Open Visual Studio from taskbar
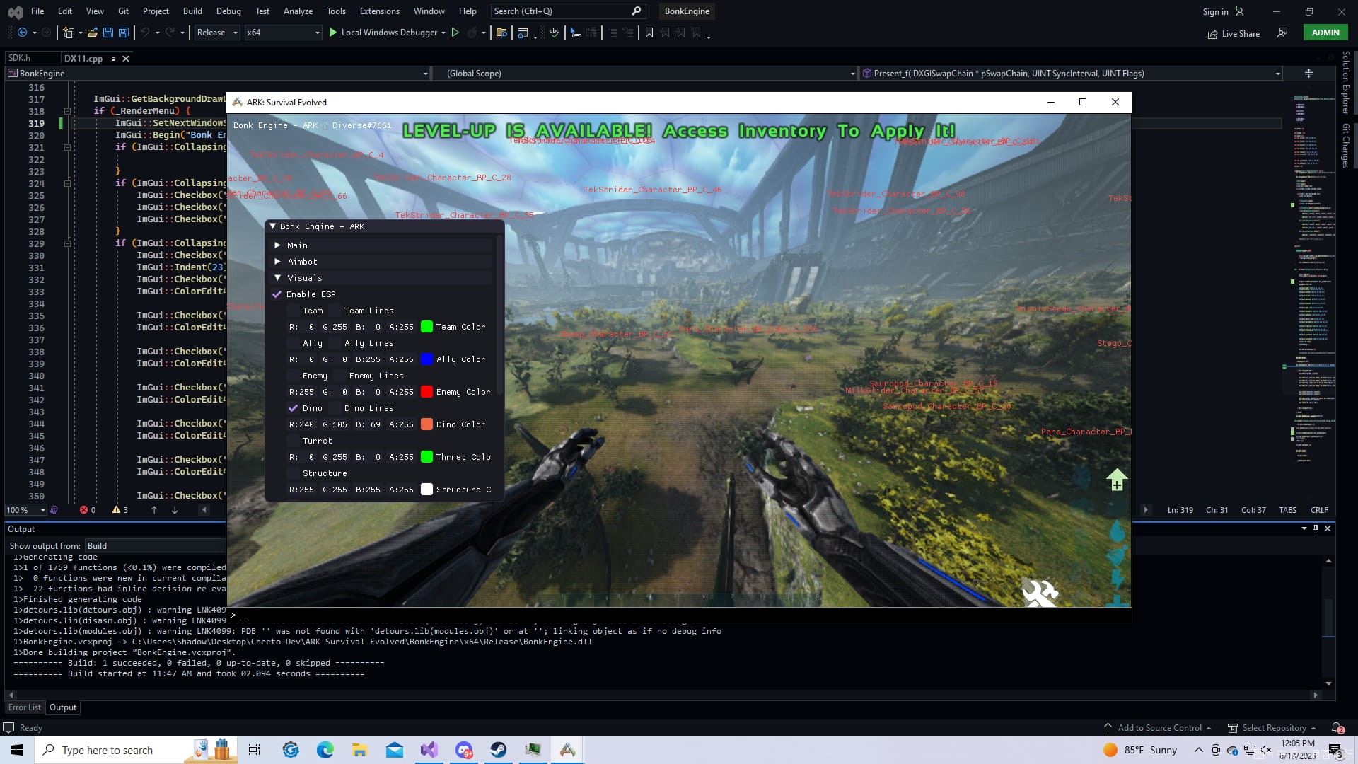 coord(429,750)
